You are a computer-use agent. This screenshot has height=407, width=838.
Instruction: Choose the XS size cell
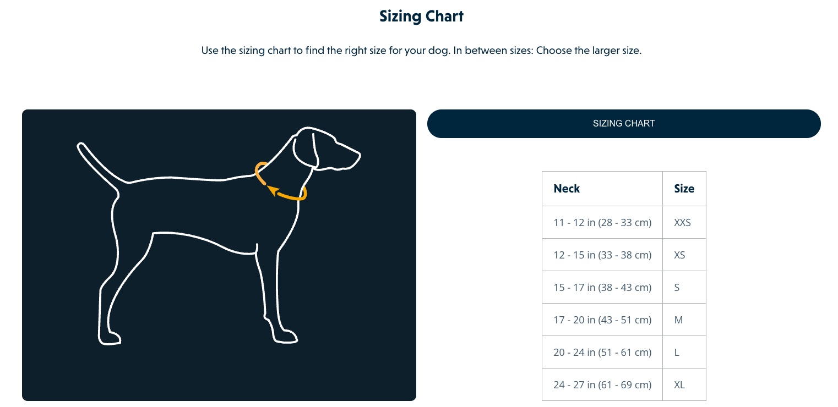pos(679,255)
